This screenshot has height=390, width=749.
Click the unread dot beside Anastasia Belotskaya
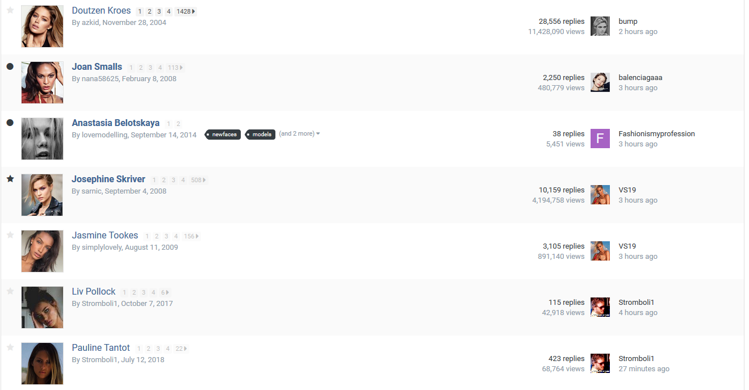pyautogui.click(x=10, y=123)
